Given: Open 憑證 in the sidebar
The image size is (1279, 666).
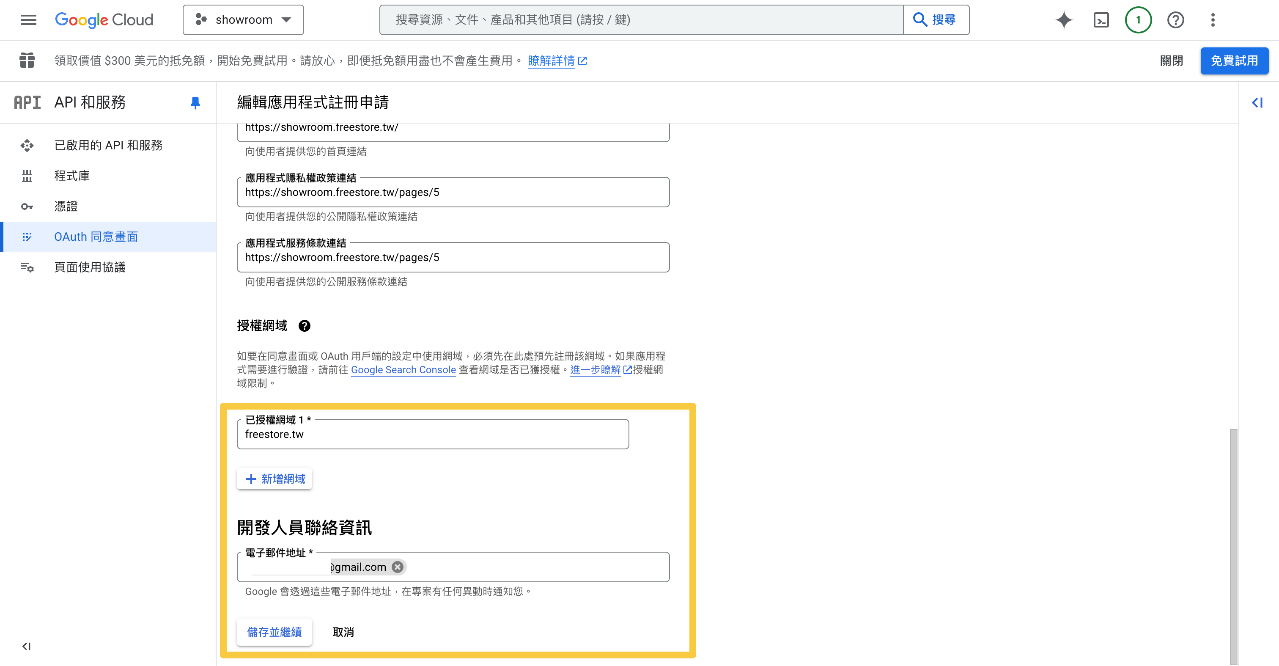Looking at the screenshot, I should [108, 206].
